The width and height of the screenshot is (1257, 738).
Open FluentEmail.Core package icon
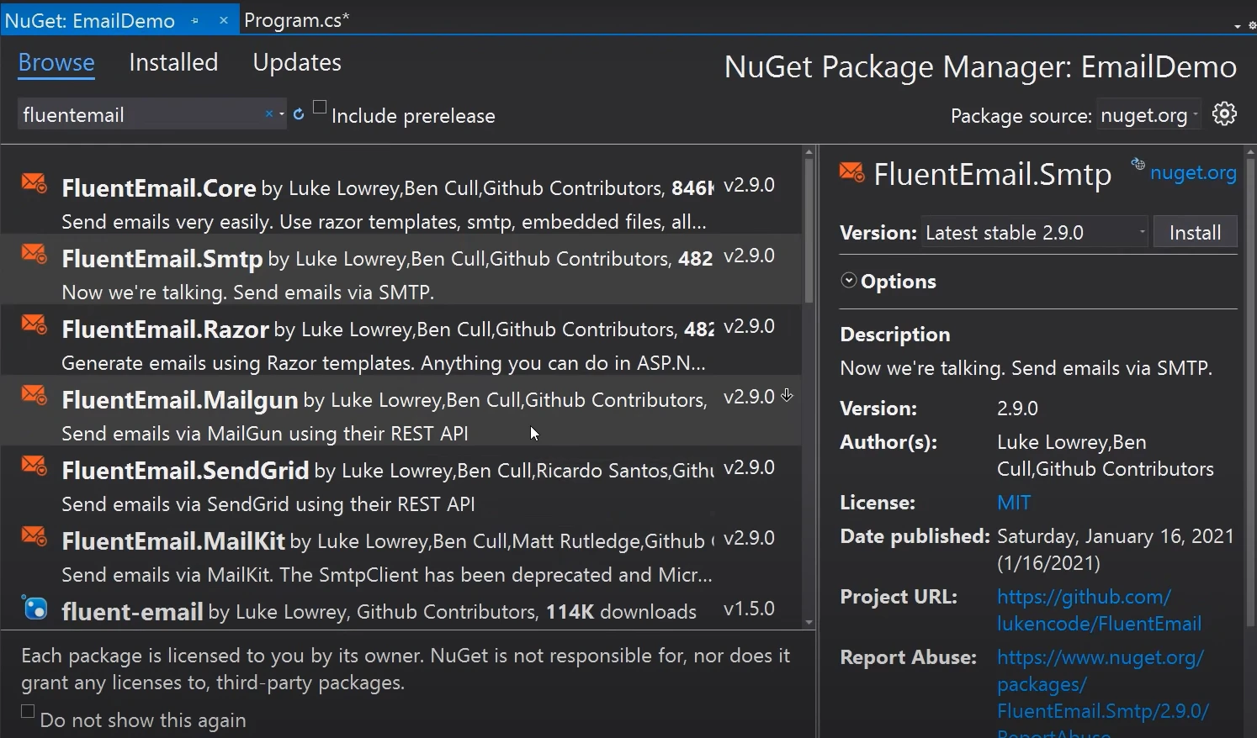34,182
